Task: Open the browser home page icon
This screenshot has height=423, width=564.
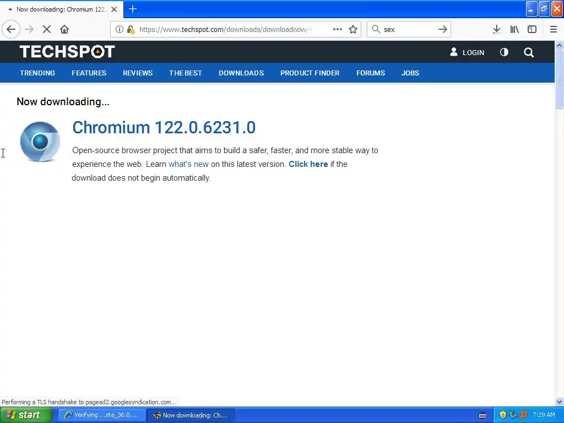Action: (x=64, y=29)
